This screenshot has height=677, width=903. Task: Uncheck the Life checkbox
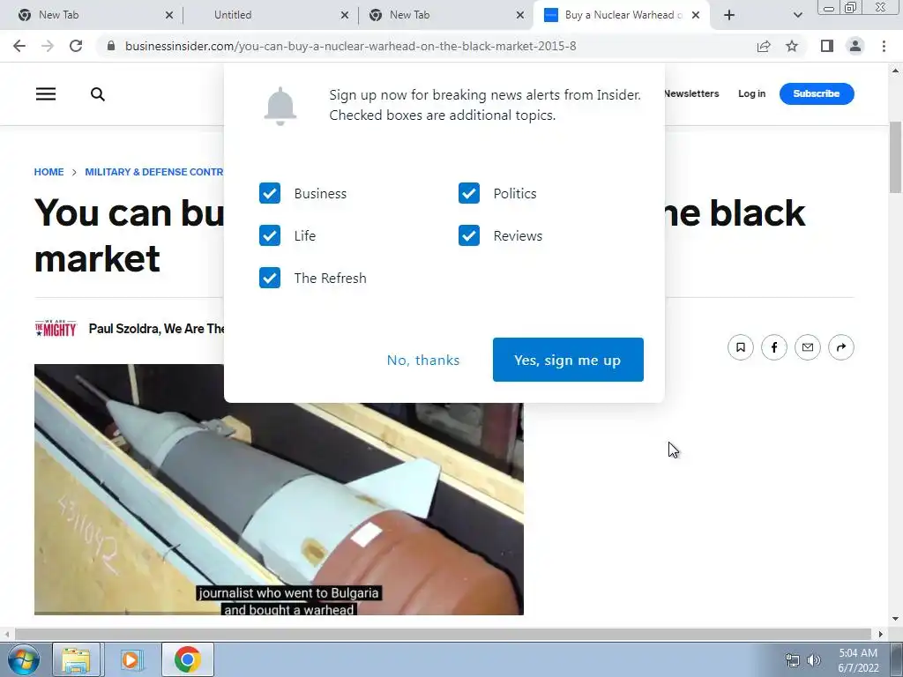coord(270,235)
